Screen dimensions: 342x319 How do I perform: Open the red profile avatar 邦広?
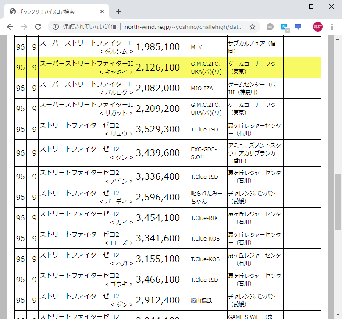(x=318, y=27)
